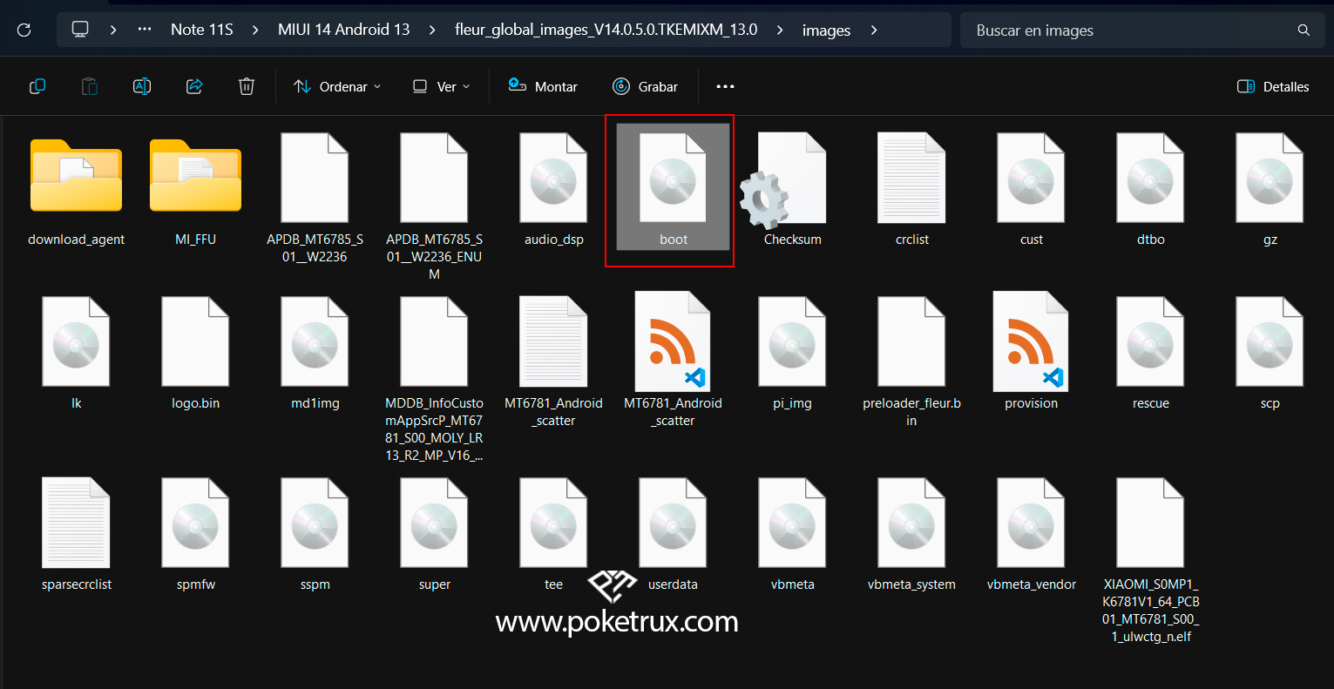This screenshot has height=689, width=1334.
Task: Click the refresh button in address bar
Action: pyautogui.click(x=24, y=30)
